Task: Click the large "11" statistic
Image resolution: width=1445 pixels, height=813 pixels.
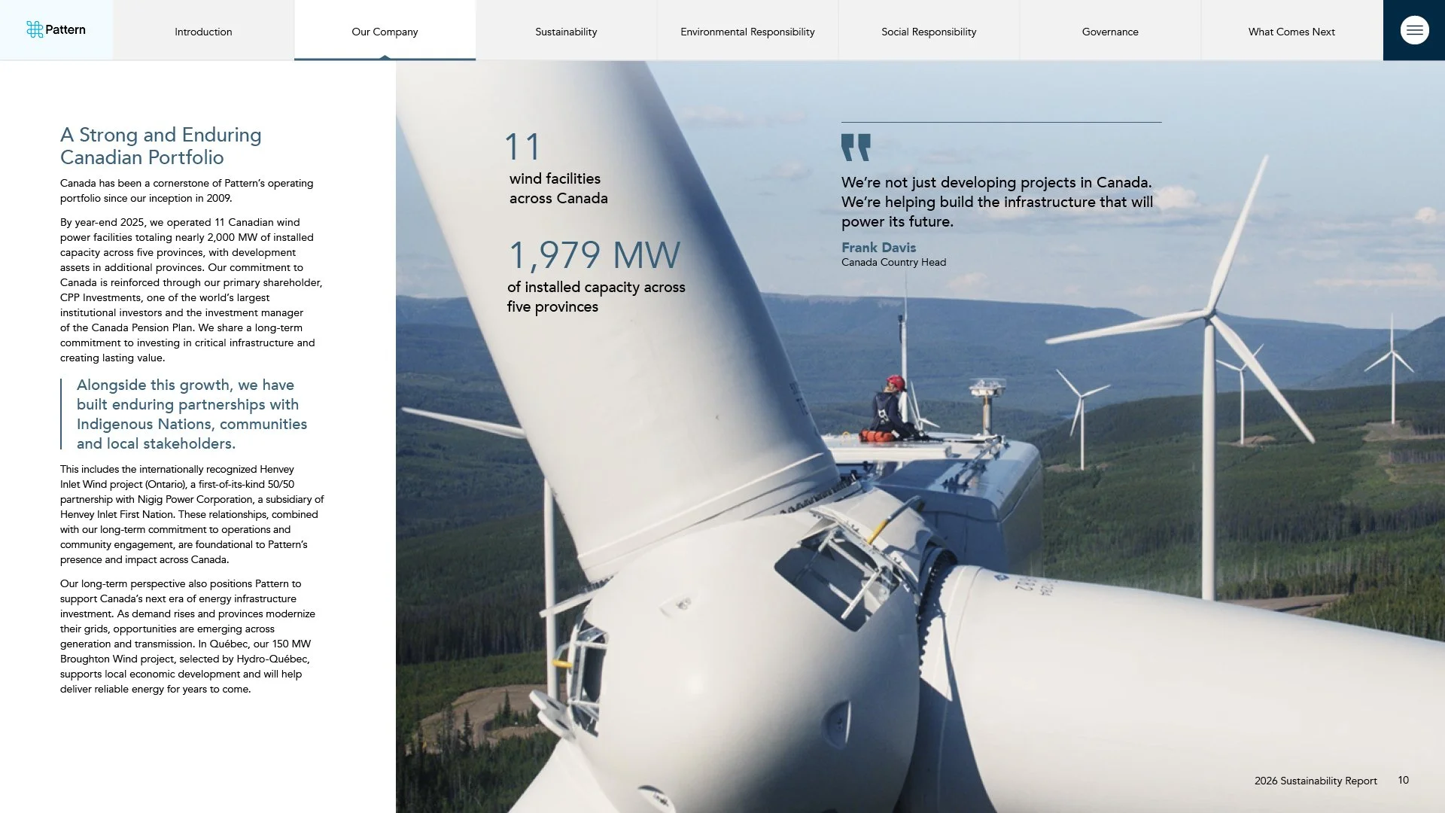Action: pyautogui.click(x=522, y=147)
